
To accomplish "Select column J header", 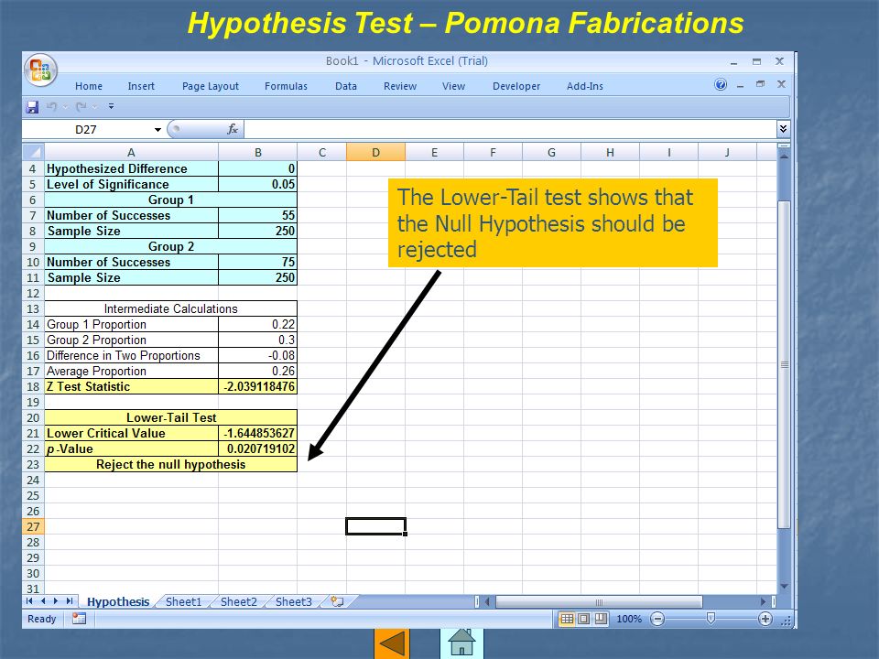I will pyautogui.click(x=727, y=153).
